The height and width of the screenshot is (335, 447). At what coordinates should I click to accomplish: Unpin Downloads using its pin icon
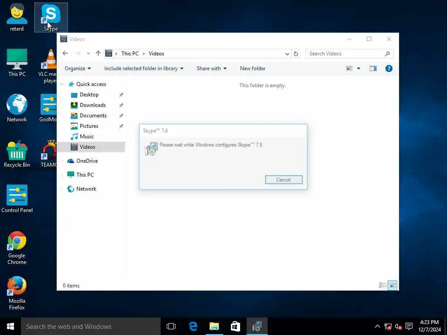(x=121, y=105)
